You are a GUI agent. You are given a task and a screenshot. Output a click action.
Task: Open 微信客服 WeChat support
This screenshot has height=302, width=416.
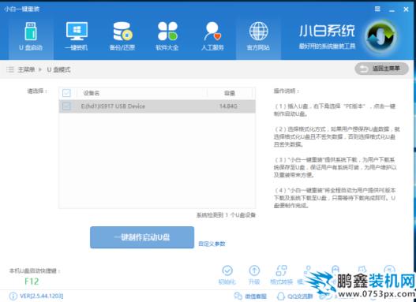tap(250, 296)
